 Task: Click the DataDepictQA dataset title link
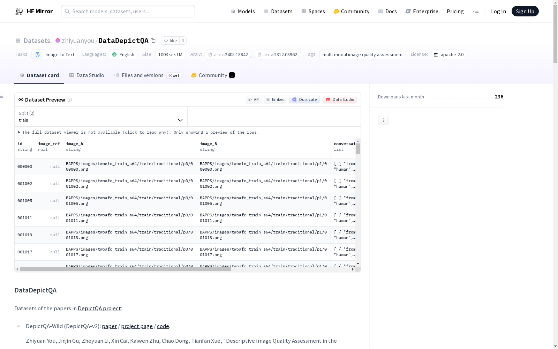(x=123, y=40)
